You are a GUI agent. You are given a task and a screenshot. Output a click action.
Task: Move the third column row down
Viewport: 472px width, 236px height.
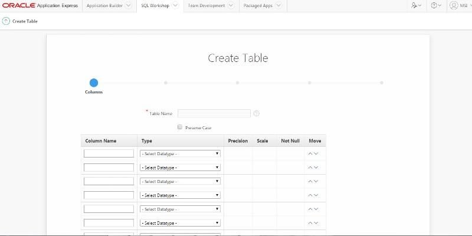click(x=316, y=181)
